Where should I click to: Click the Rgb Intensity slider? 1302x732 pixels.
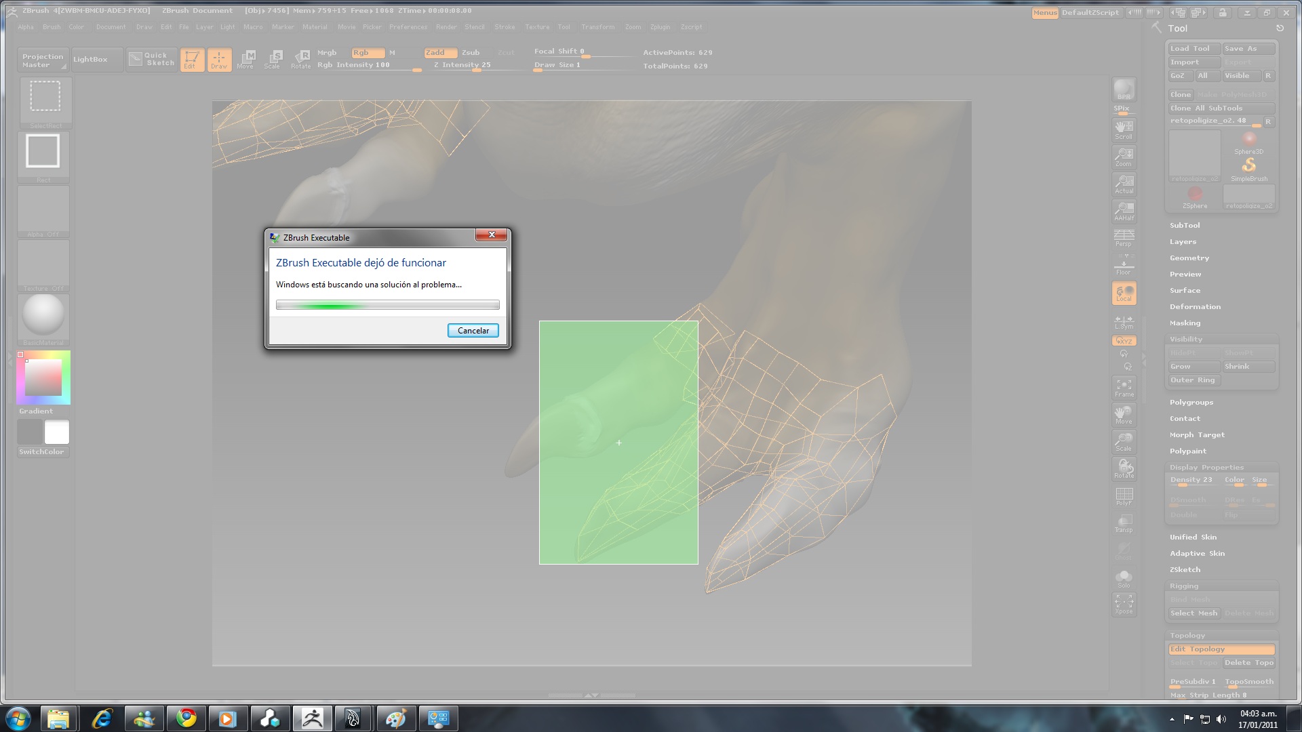(368, 66)
